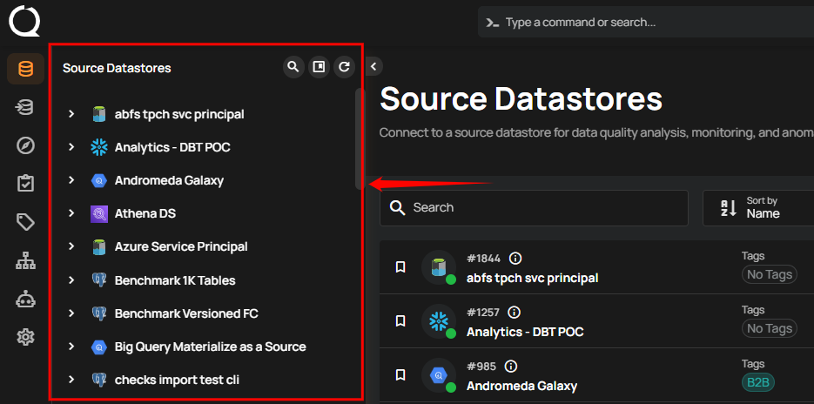Click the Qualytics logo icon
Screen dimensions: 814x404
point(24,21)
